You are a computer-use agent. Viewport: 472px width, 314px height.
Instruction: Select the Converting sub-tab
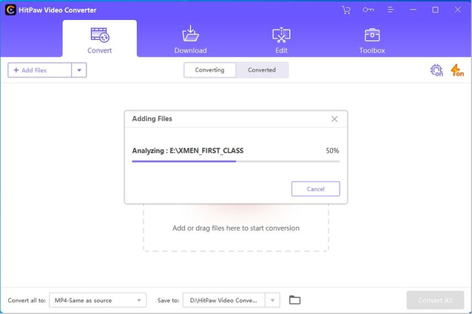tap(210, 70)
